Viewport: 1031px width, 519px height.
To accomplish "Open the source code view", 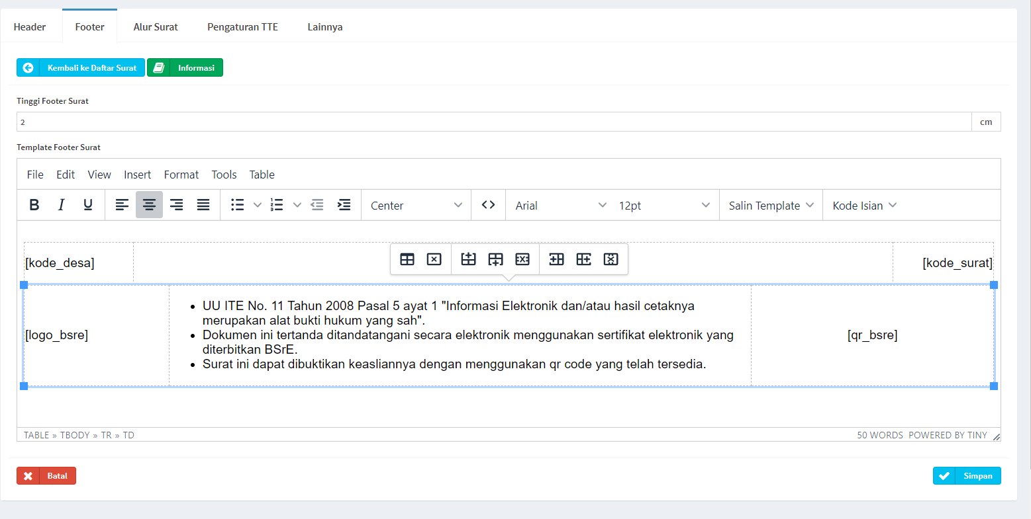I will [488, 205].
